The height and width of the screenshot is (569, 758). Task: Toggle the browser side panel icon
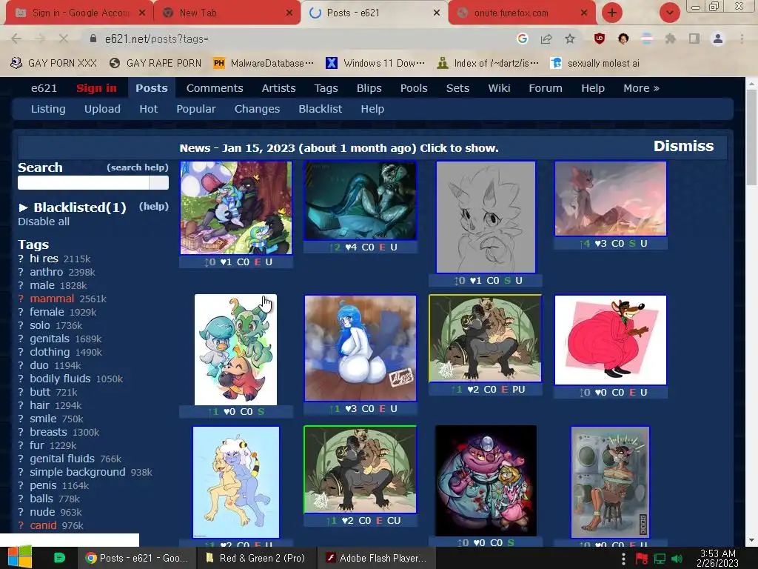pyautogui.click(x=694, y=39)
